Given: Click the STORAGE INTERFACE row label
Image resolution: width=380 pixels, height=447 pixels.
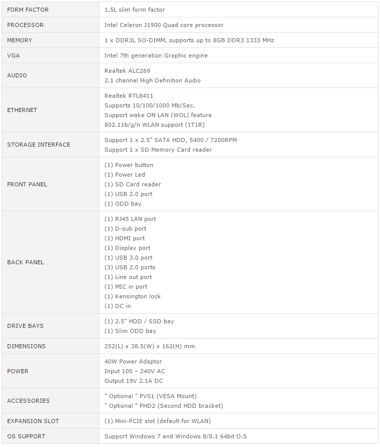Looking at the screenshot, I should tap(39, 145).
